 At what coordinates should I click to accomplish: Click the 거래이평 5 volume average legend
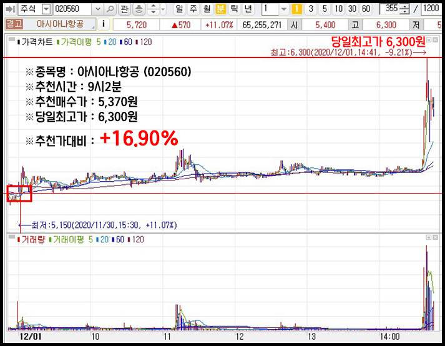click(x=71, y=239)
